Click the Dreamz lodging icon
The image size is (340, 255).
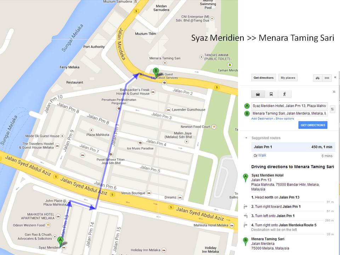click(180, 197)
